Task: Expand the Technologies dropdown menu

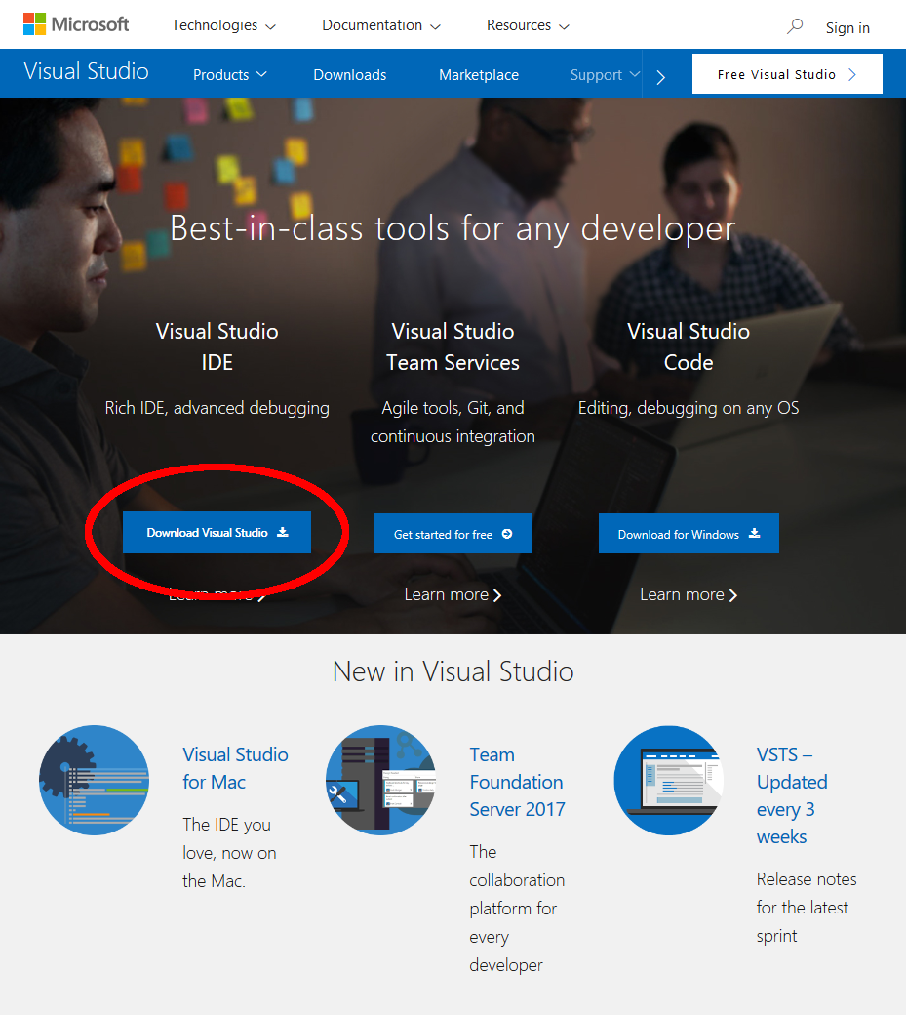Action: click(x=223, y=25)
